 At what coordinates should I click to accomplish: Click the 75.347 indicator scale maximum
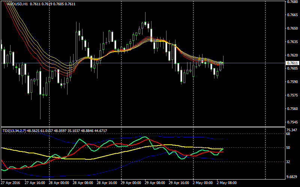point(291,130)
